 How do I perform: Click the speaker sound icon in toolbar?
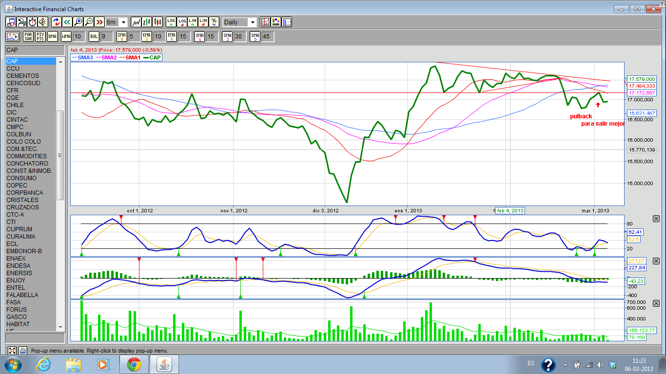coord(43,22)
